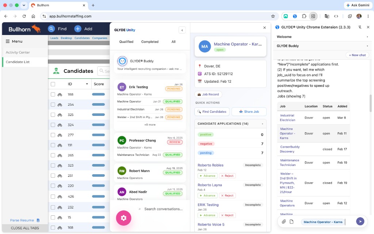Tick the select-all checkbox in Candidates header
This screenshot has height=234, width=374.
(53, 84)
